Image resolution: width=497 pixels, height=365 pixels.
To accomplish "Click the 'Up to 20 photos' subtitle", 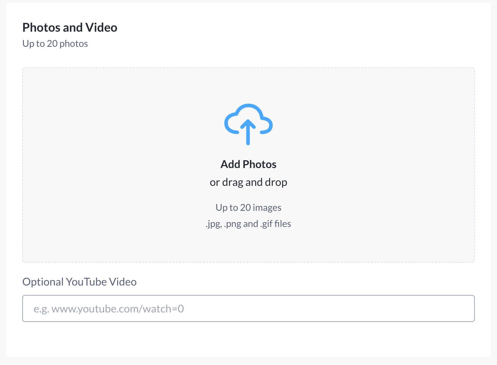I will pos(55,43).
